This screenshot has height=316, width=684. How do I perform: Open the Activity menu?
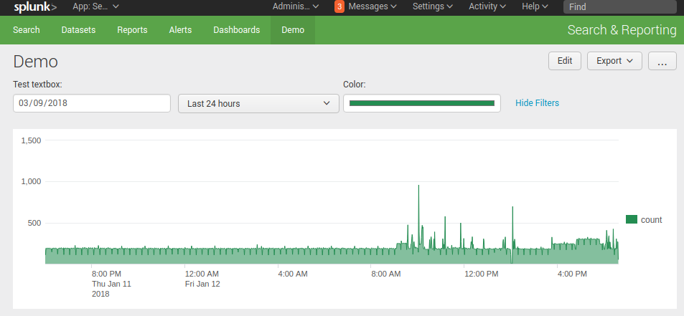click(x=487, y=6)
